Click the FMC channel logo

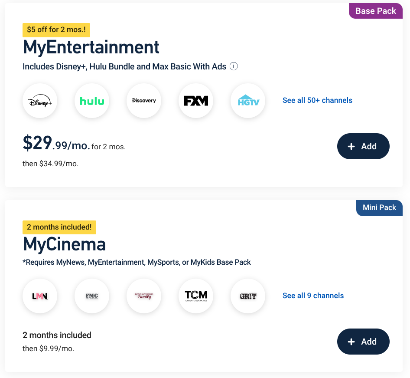[x=92, y=296]
